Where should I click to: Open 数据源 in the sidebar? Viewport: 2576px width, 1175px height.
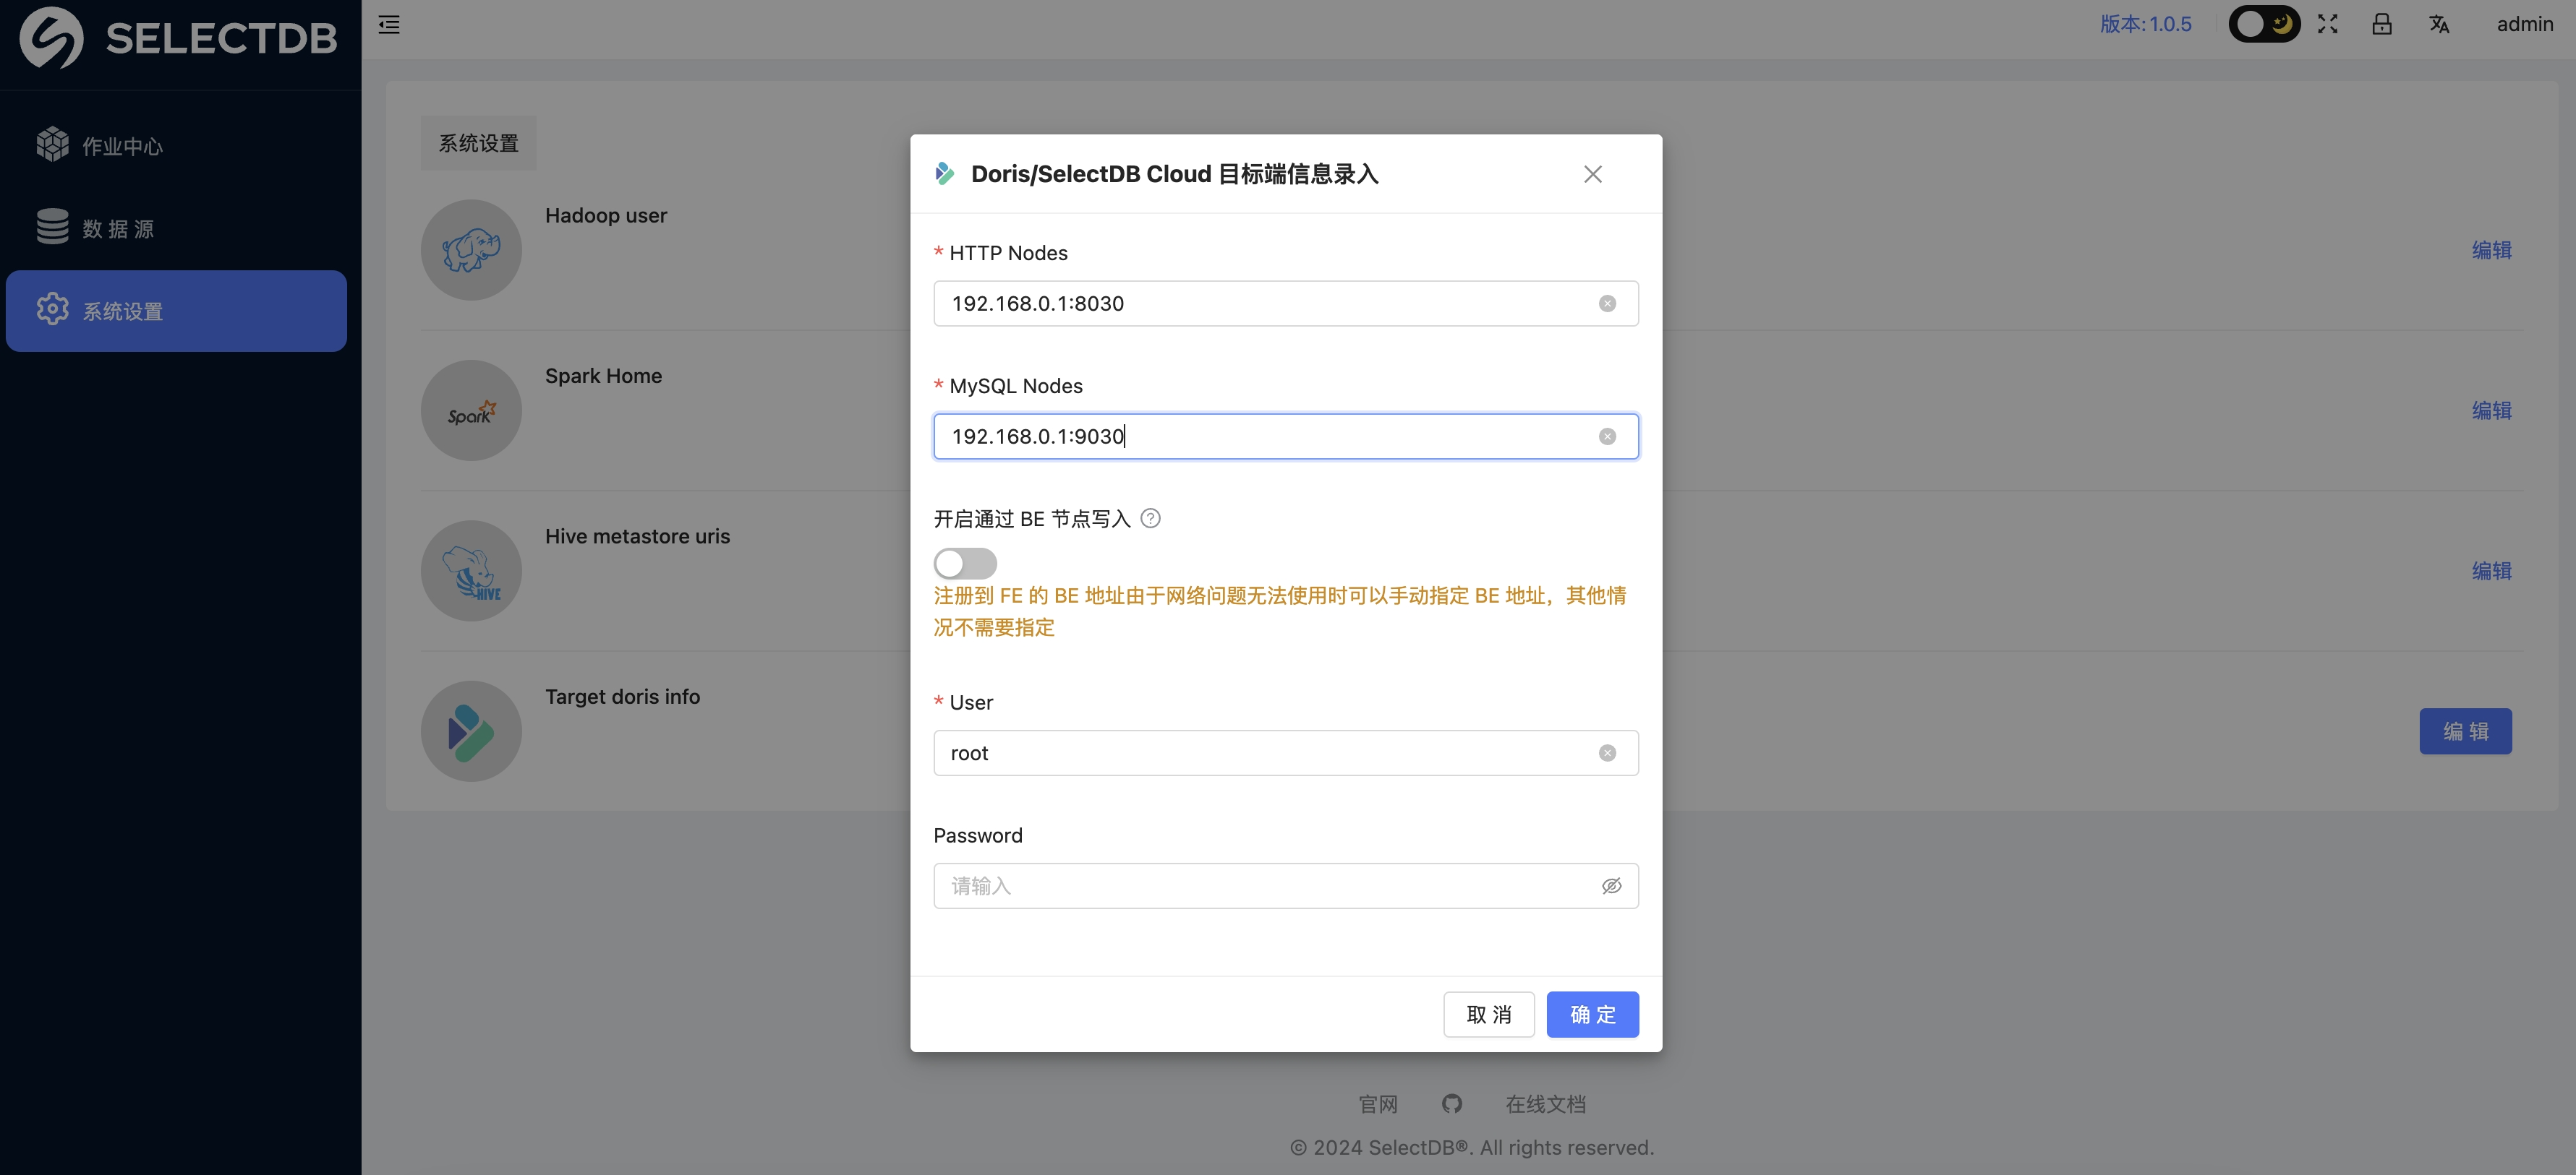[176, 229]
